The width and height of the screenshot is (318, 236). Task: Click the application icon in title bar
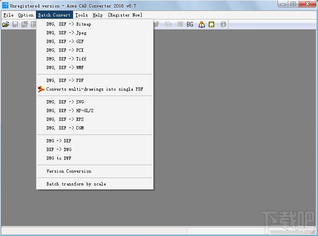5,5
